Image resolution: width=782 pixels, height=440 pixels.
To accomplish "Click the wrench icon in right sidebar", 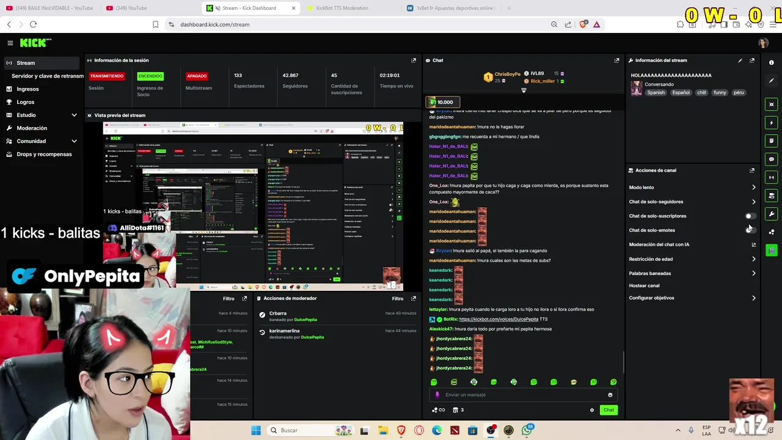I will [x=772, y=215].
